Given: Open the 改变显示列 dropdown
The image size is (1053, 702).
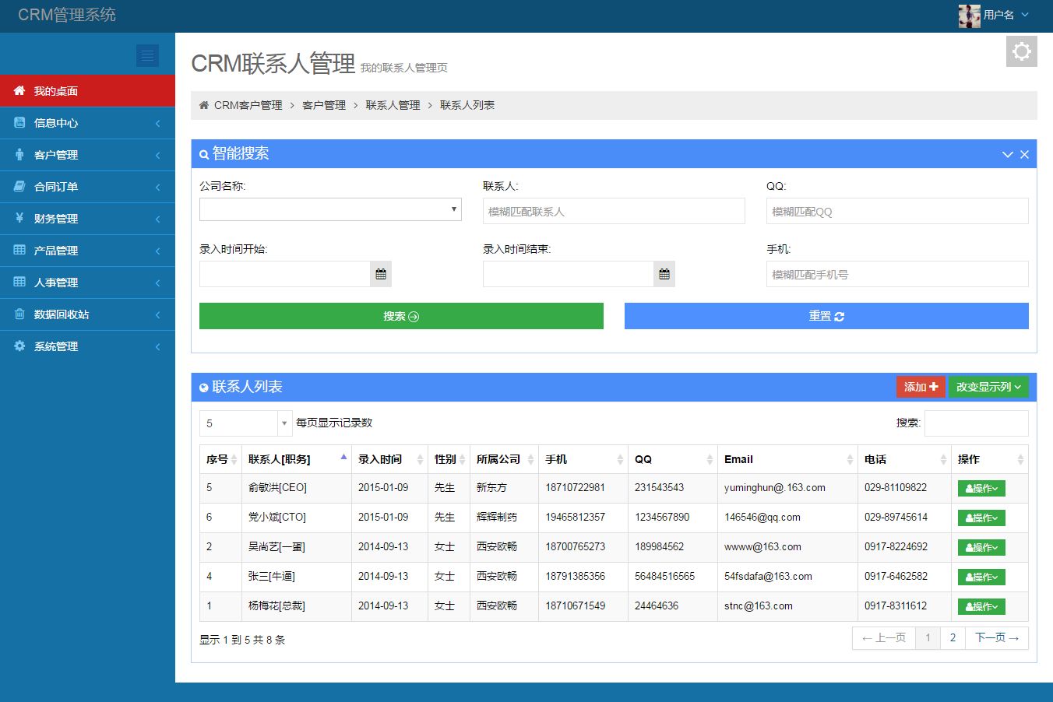Looking at the screenshot, I should [x=988, y=387].
